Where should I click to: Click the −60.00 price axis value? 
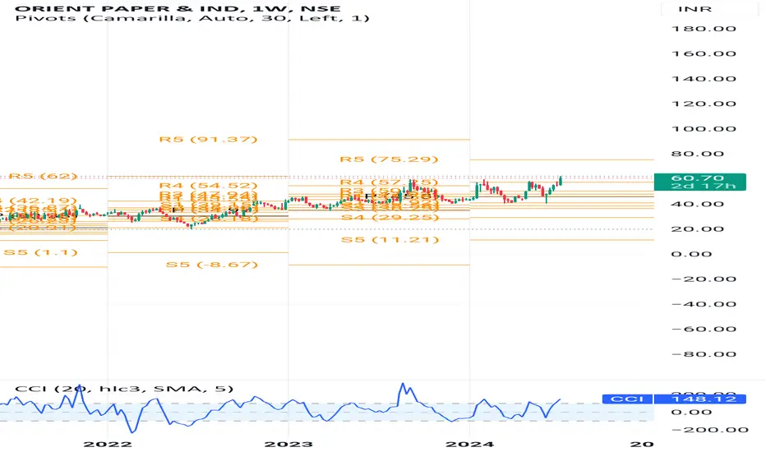click(704, 329)
